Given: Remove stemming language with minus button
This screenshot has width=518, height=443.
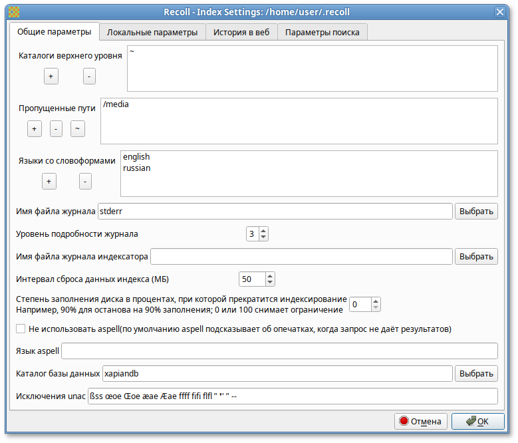Looking at the screenshot, I should (85, 181).
